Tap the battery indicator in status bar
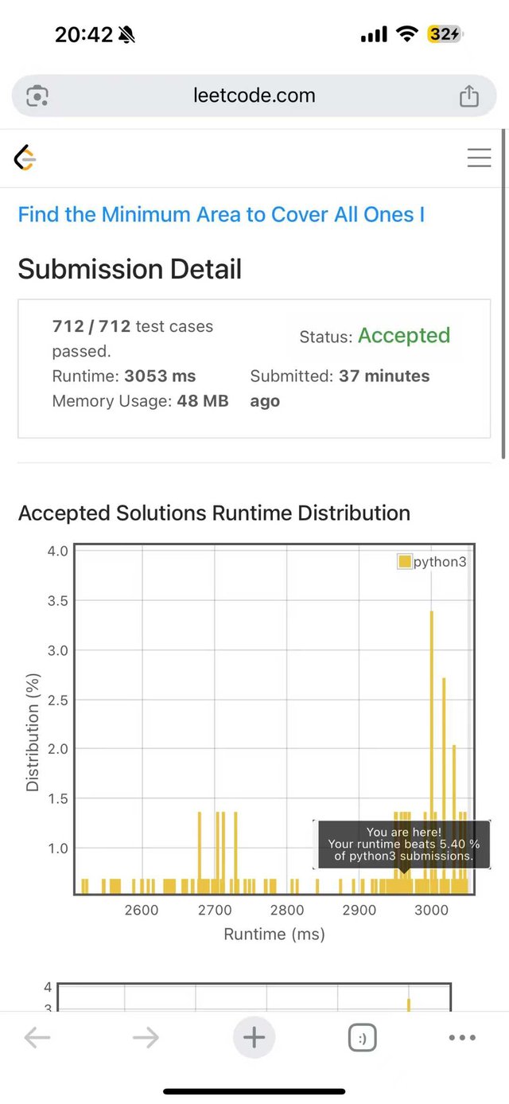This screenshot has height=1104, width=509. [x=444, y=34]
